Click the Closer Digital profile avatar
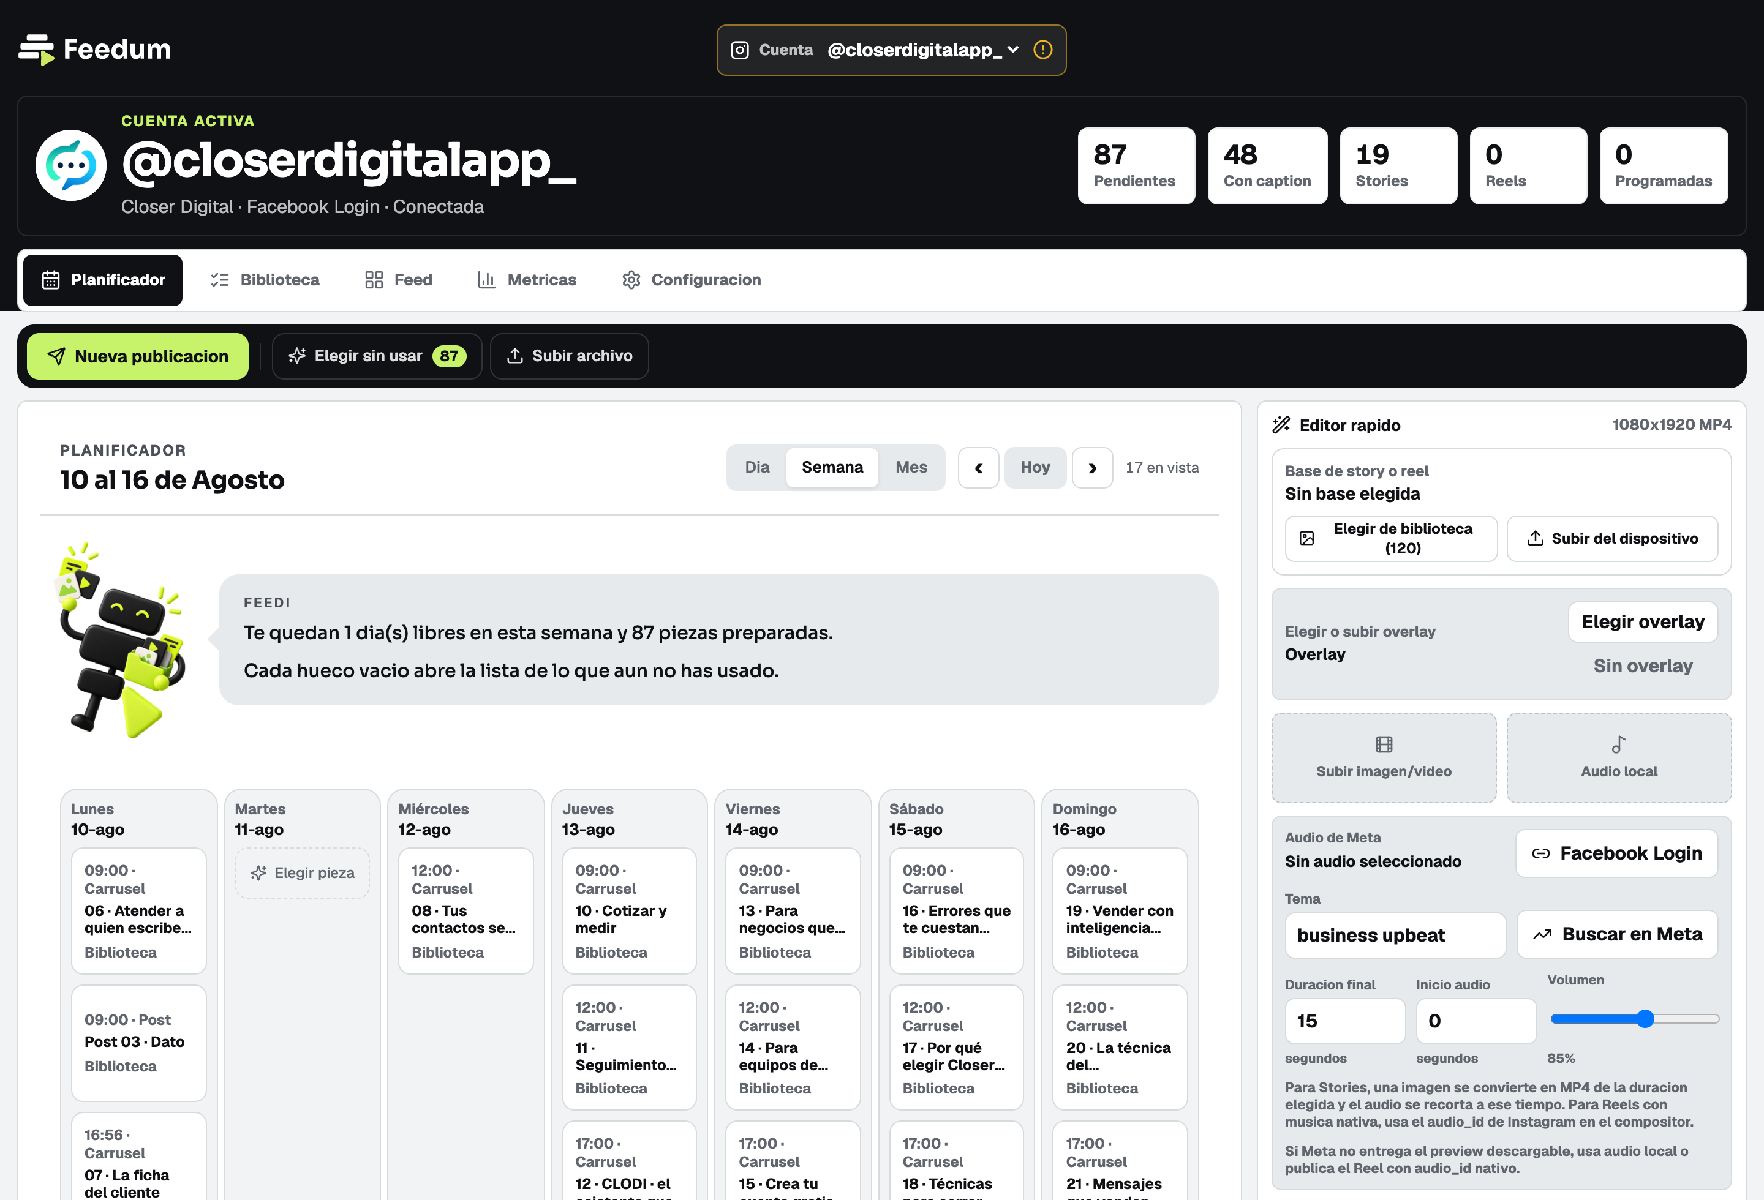 pos(71,165)
